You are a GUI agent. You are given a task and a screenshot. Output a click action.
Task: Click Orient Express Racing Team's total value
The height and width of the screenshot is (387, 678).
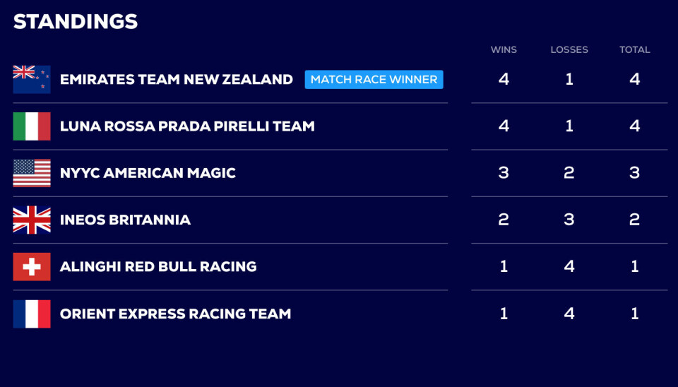click(634, 314)
